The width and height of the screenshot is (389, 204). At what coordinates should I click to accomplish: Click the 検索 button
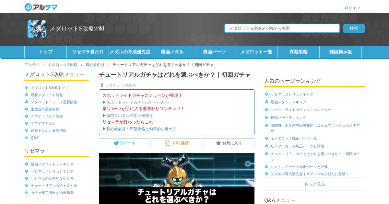(x=354, y=28)
